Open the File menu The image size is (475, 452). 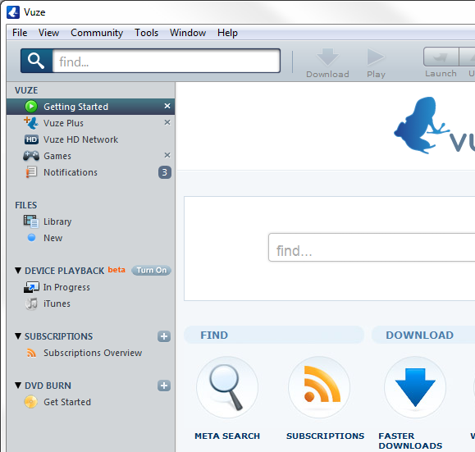[x=20, y=33]
